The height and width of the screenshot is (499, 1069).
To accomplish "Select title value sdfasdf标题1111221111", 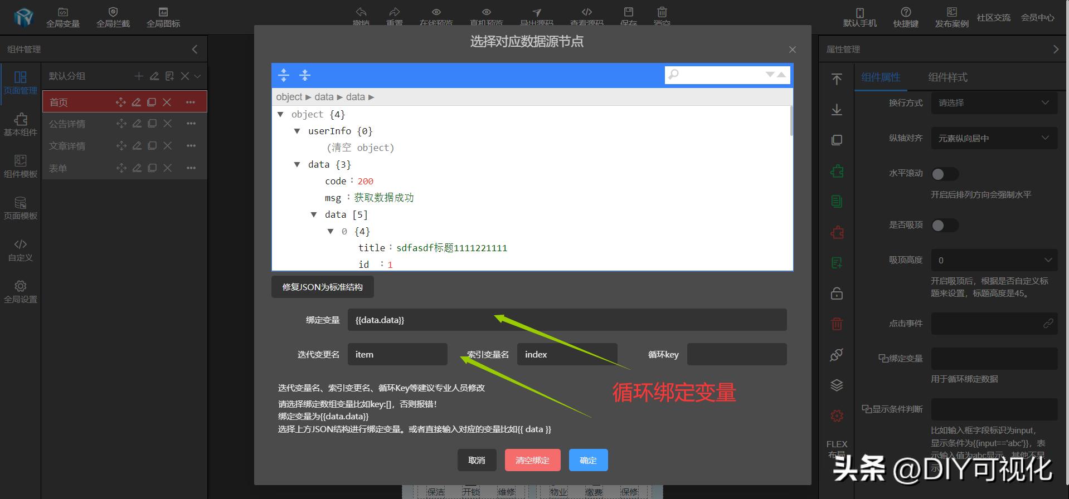I will (x=452, y=248).
